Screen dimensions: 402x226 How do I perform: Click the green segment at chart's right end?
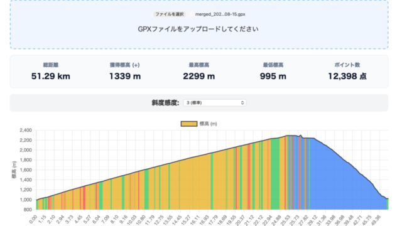tap(388, 204)
